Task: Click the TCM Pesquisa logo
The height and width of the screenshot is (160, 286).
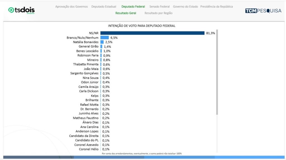Action: click(x=263, y=11)
